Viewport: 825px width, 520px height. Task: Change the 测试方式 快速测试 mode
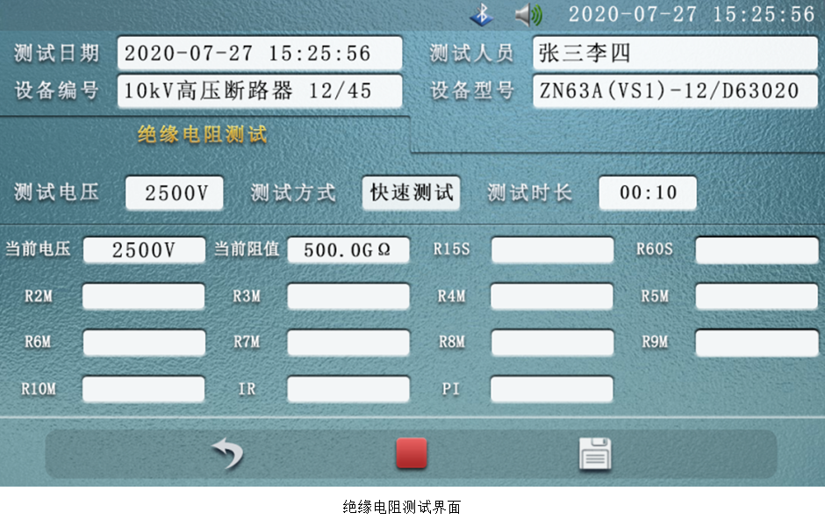point(411,193)
